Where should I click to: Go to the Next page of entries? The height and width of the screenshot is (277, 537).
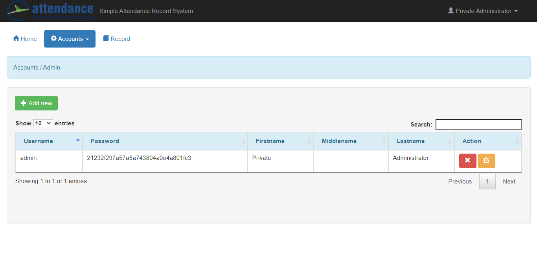(x=509, y=181)
